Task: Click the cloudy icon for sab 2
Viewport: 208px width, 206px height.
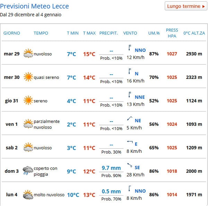Action: (28, 147)
